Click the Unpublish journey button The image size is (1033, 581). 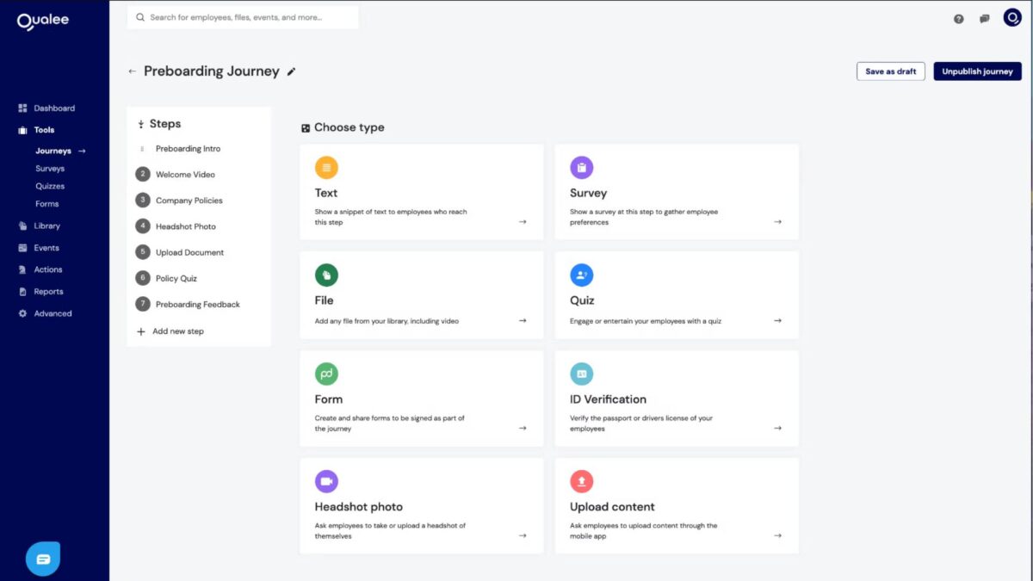pos(977,71)
